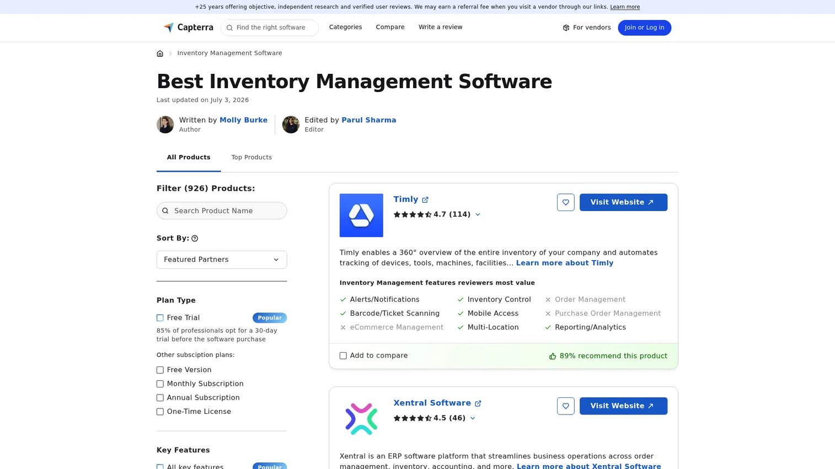Check the Annual Subscription filter
The image size is (835, 469).
(160, 398)
